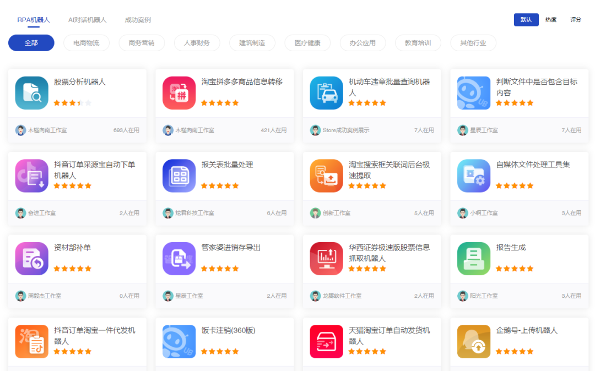
Task: Click the 股票分析机器人 star rating
Action: [73, 103]
